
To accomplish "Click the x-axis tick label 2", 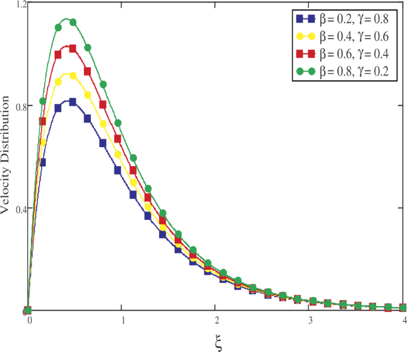I will click(217, 320).
